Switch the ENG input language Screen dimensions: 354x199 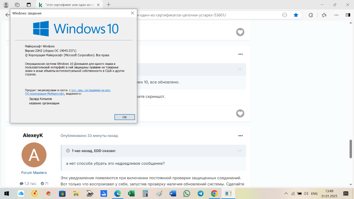point(314,194)
